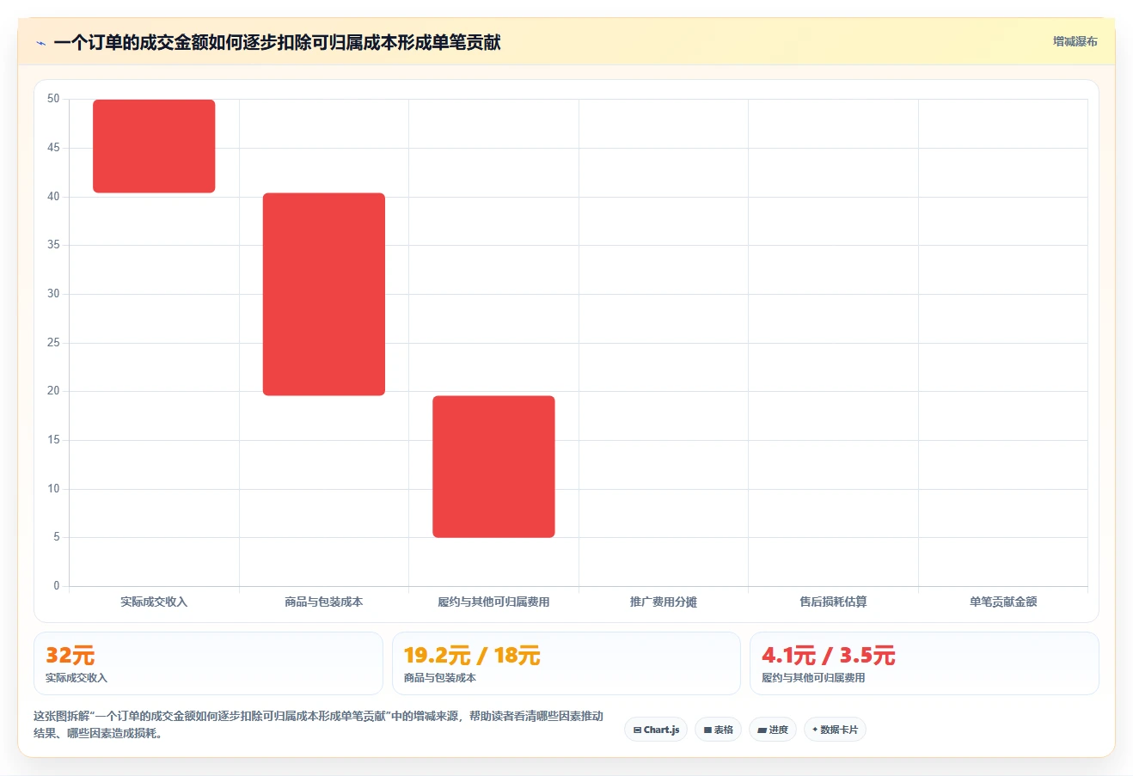Screen dimensions: 1133x776
Task: Click the y-axis value 25
Action: 53,343
